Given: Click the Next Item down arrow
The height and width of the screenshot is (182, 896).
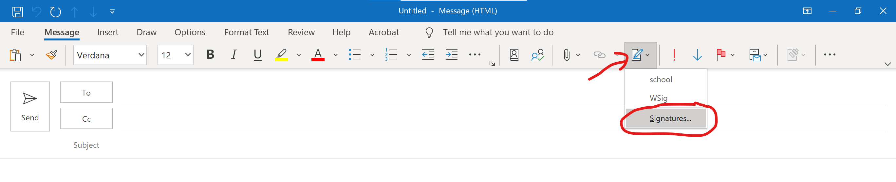Looking at the screenshot, I should pos(93,11).
